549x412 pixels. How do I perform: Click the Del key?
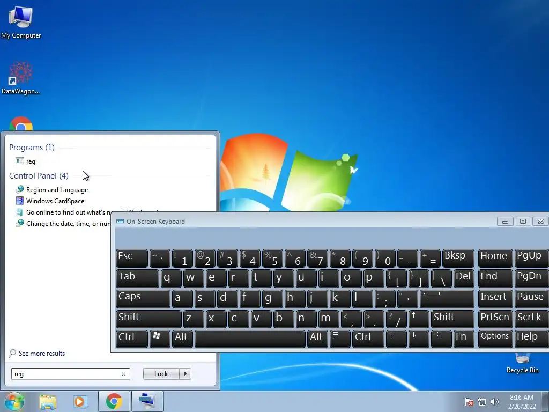[464, 278]
